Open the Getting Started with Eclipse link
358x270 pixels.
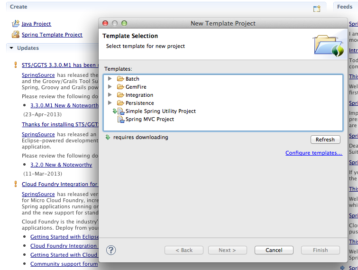tap(64, 237)
